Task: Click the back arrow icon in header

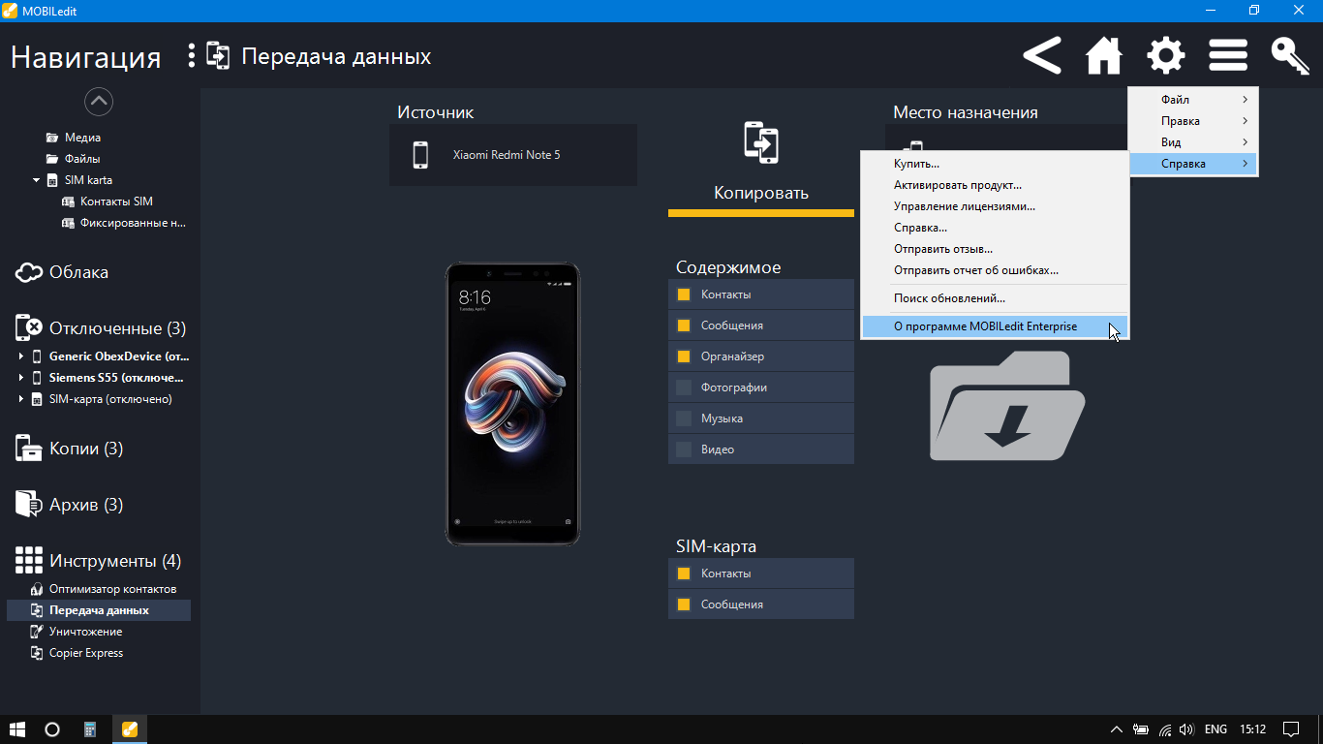Action: coord(1042,55)
